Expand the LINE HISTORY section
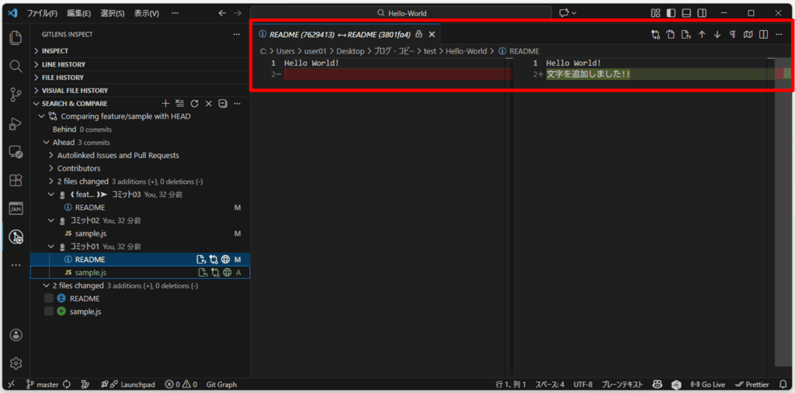The image size is (795, 393). (x=140, y=64)
